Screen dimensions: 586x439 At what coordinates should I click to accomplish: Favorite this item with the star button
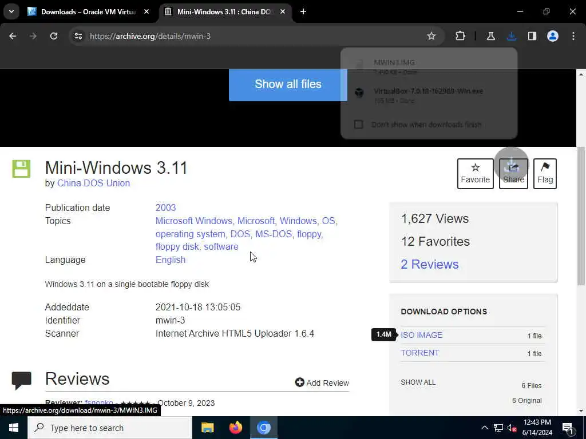pyautogui.click(x=475, y=174)
